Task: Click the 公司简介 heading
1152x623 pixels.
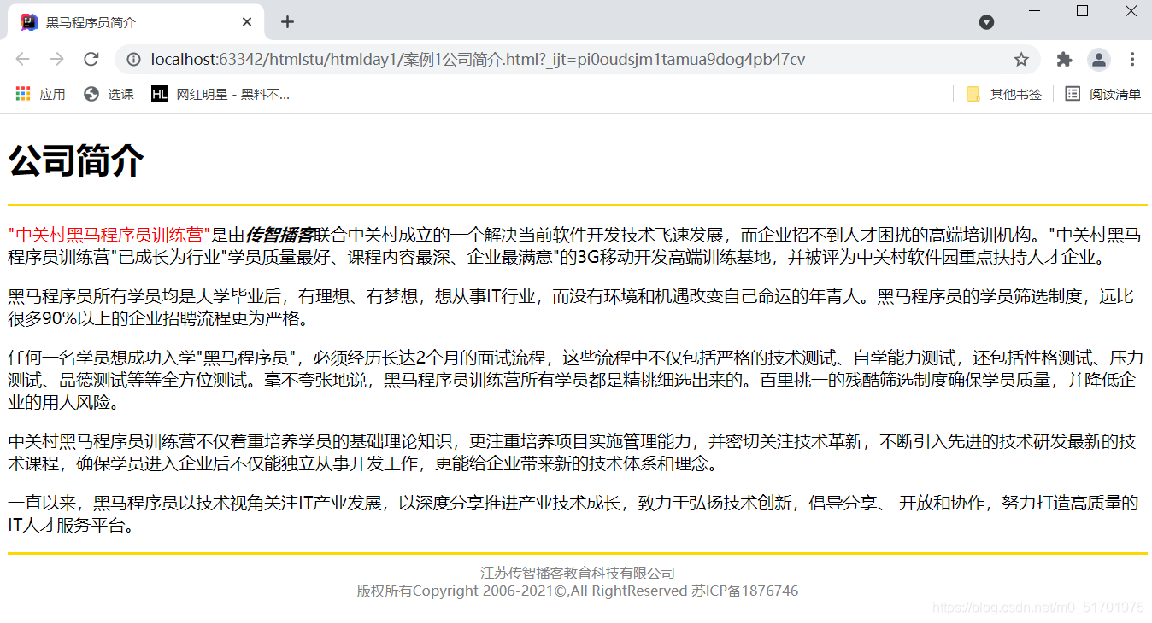Action: [x=76, y=160]
